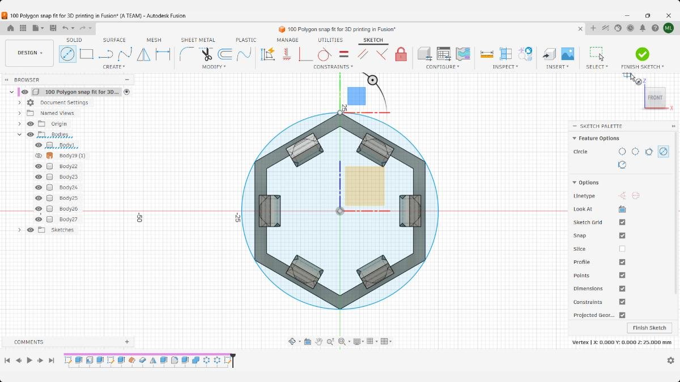Click the Select tool icon

[596, 54]
